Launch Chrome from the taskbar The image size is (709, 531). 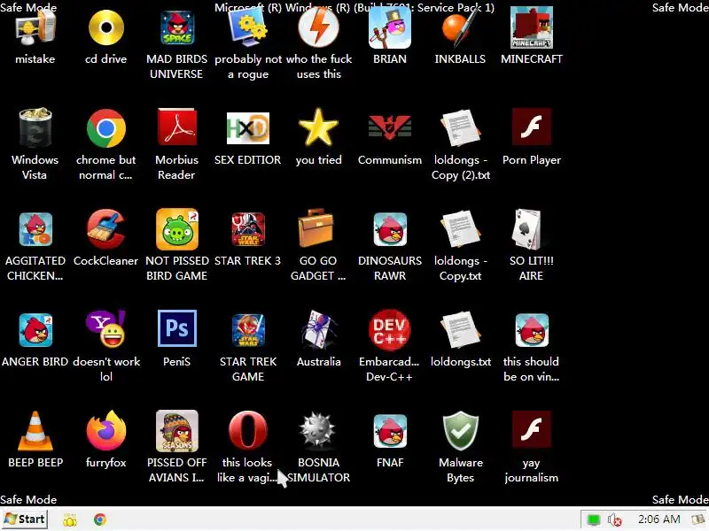tap(100, 519)
